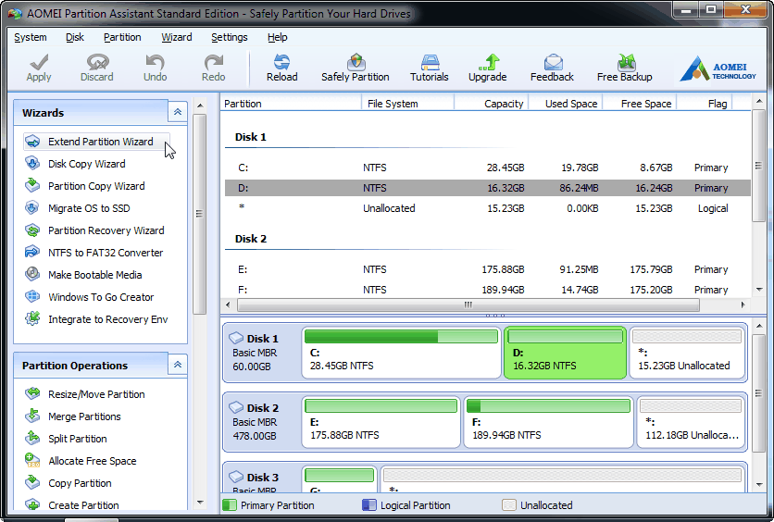The height and width of the screenshot is (522, 774).
Task: Select the C: partition row in list
Action: pos(488,168)
